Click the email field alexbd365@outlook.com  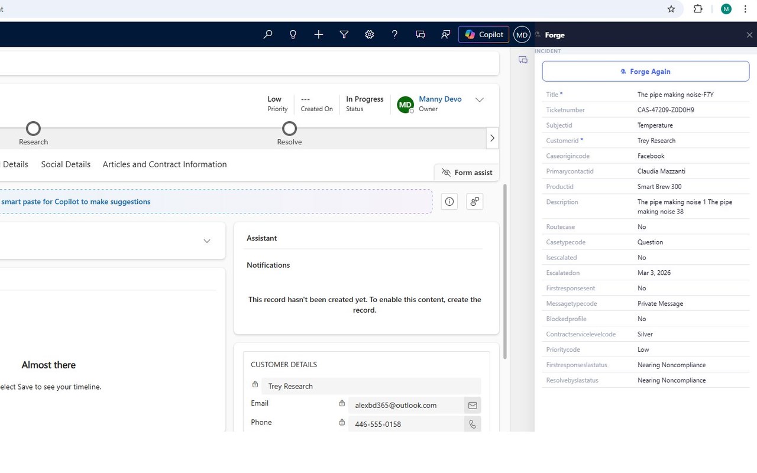(406, 405)
